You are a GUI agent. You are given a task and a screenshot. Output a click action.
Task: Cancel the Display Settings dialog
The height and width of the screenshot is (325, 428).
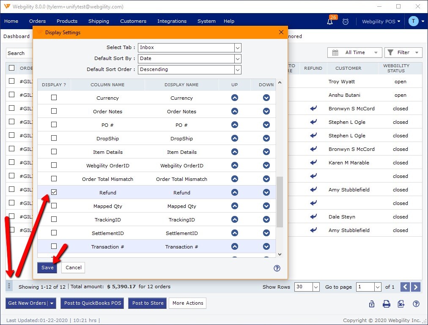[x=74, y=268]
